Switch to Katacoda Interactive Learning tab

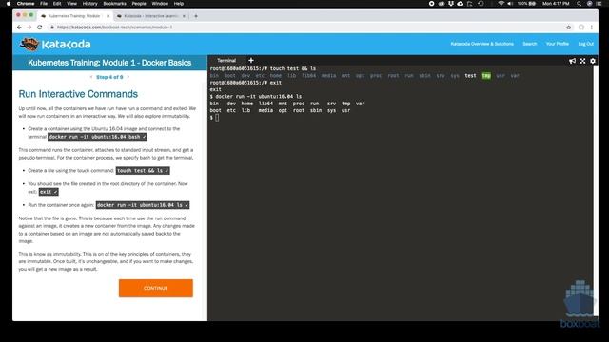click(x=150, y=16)
